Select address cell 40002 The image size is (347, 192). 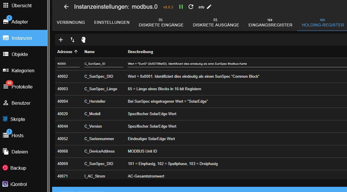pyautogui.click(x=63, y=77)
